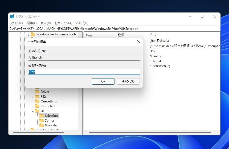Screen dimensions: 229x149
Task: Open the 表示(V) menu
Action: (x=46, y=23)
